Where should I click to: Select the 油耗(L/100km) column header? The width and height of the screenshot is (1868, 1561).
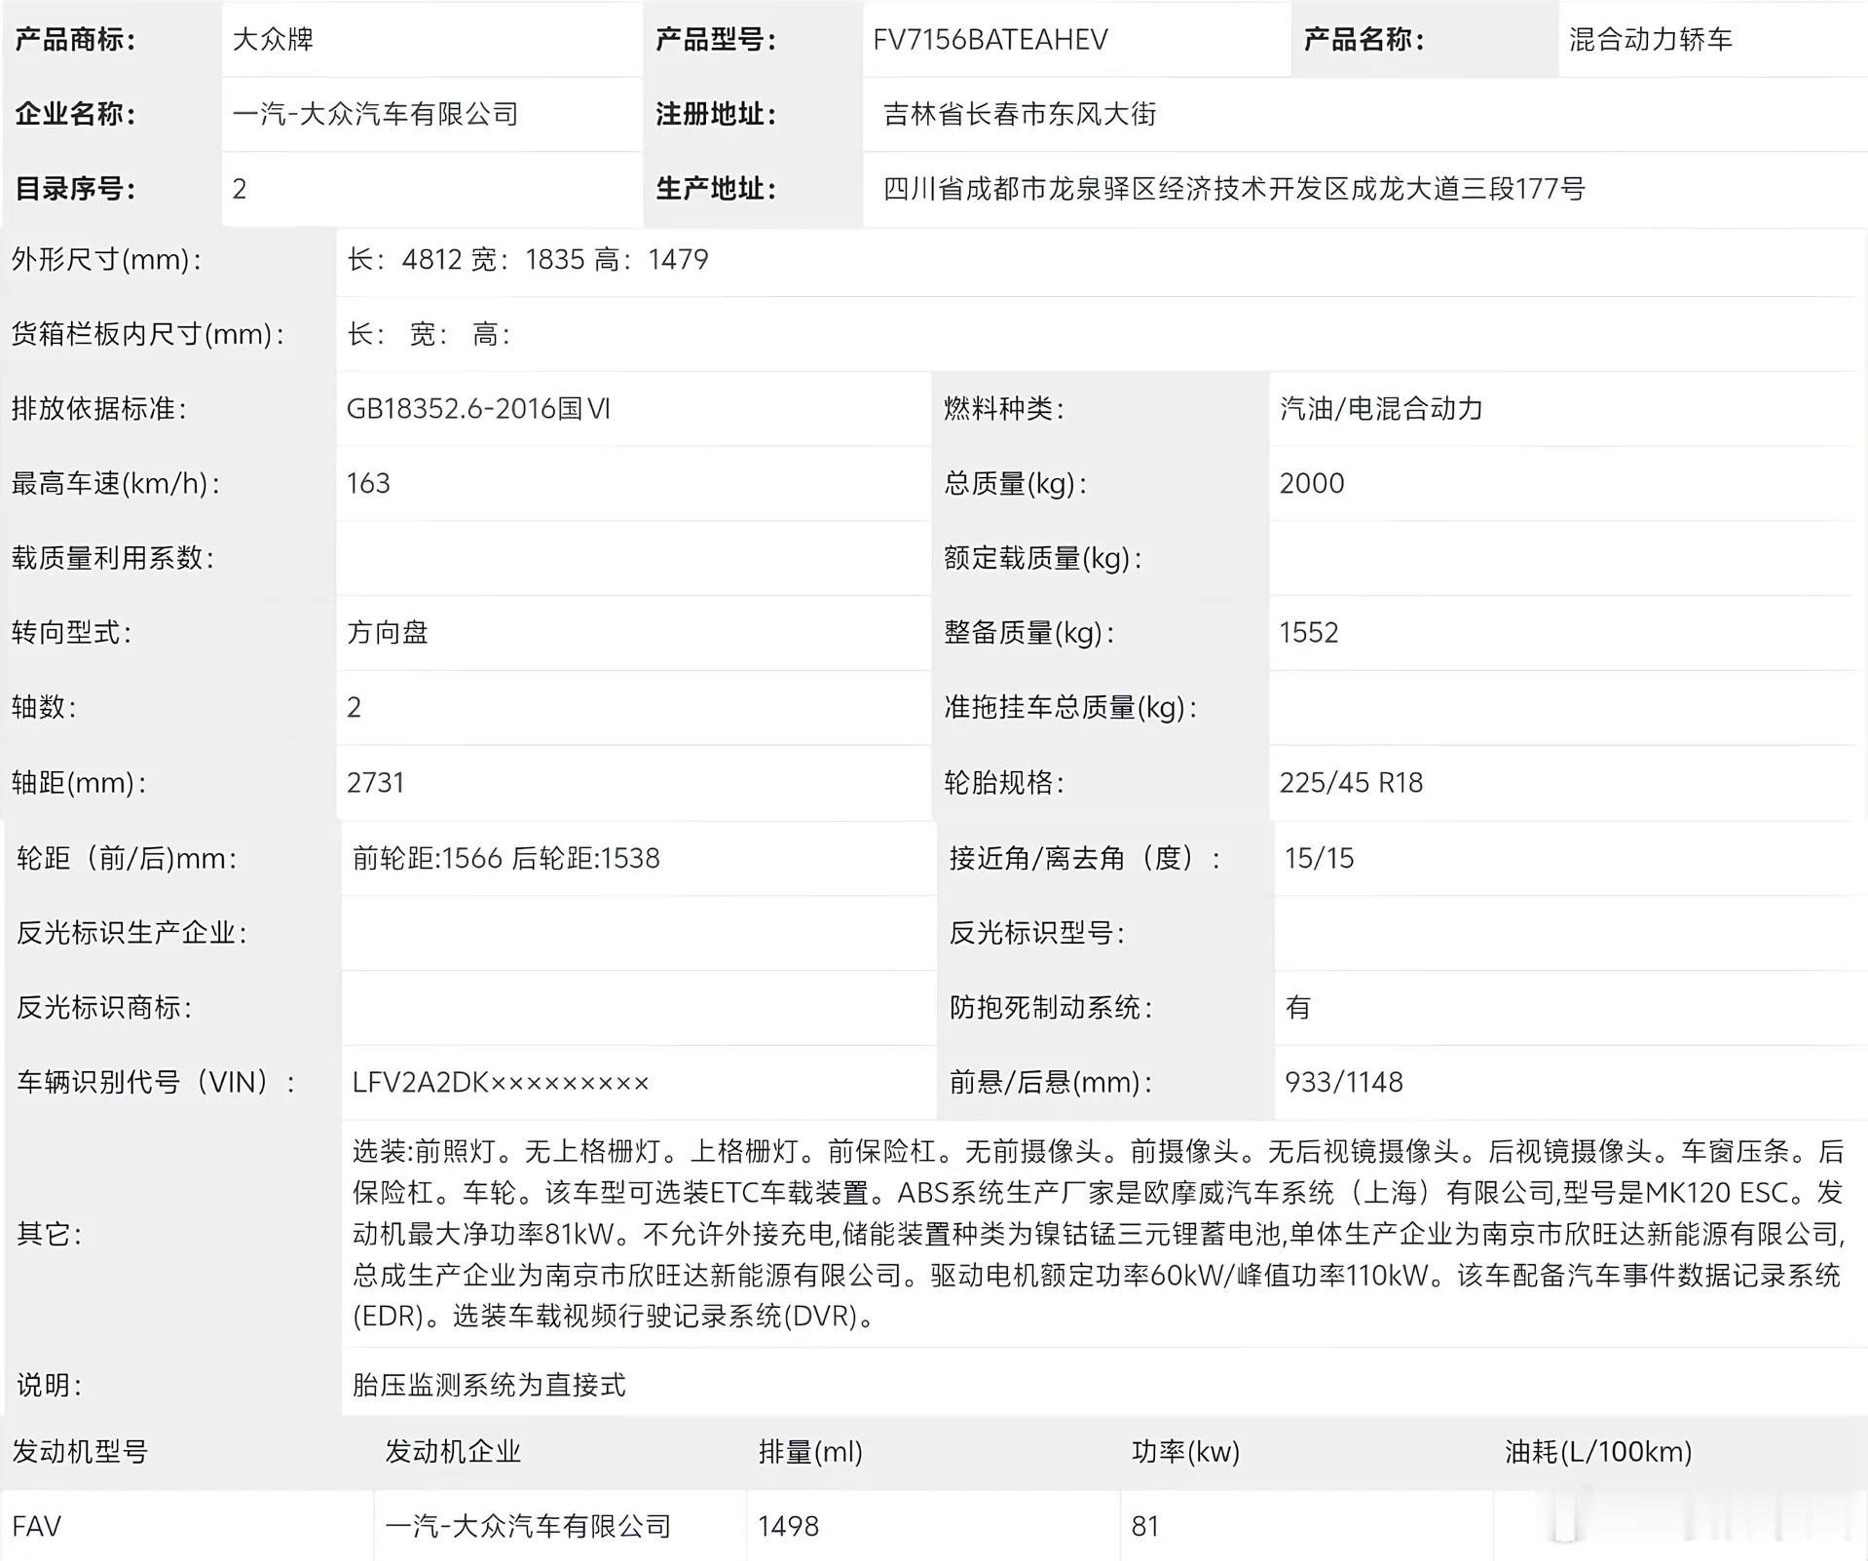click(1597, 1452)
